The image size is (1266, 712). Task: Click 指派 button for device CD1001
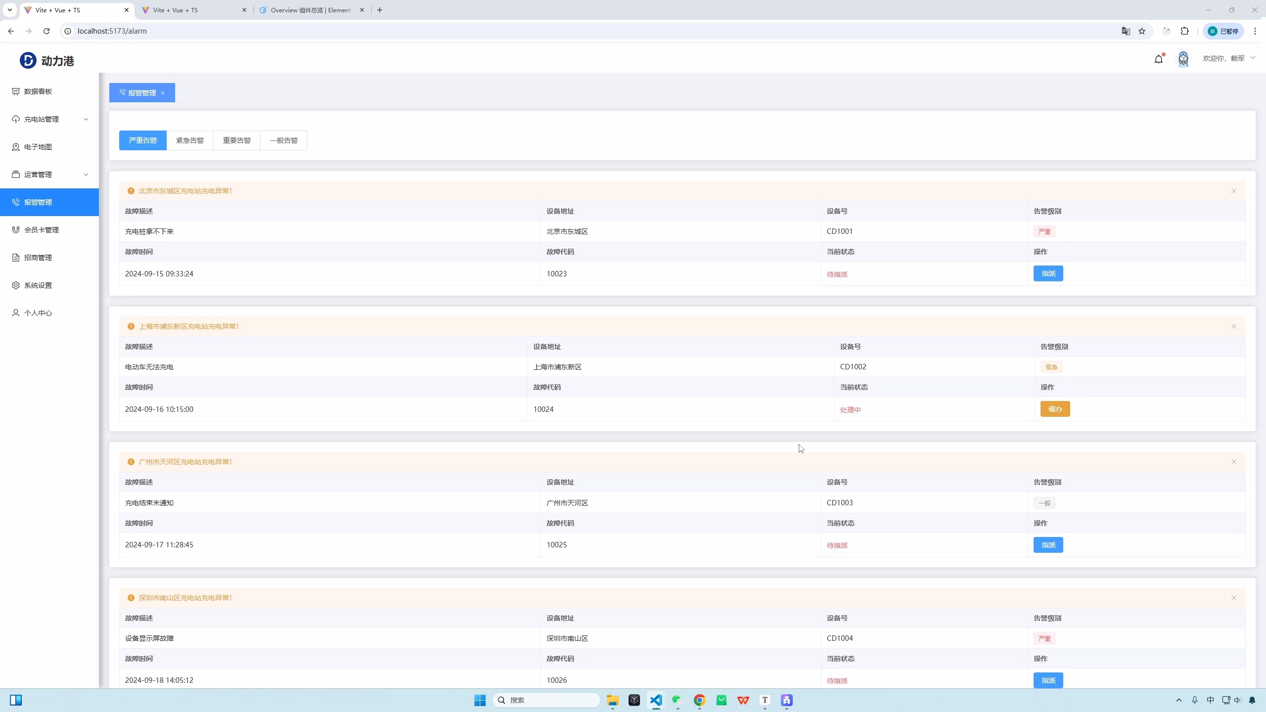pos(1048,273)
